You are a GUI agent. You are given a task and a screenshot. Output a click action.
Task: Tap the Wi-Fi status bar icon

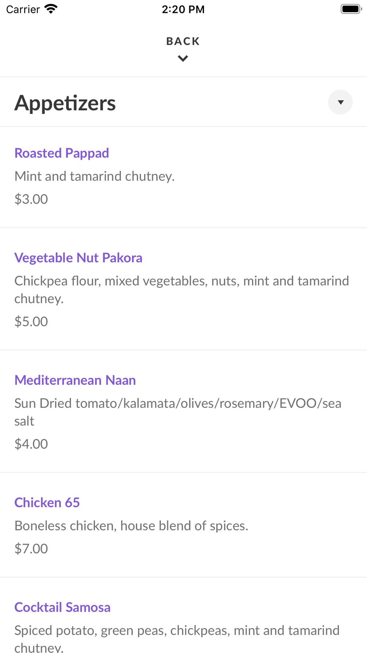point(51,9)
